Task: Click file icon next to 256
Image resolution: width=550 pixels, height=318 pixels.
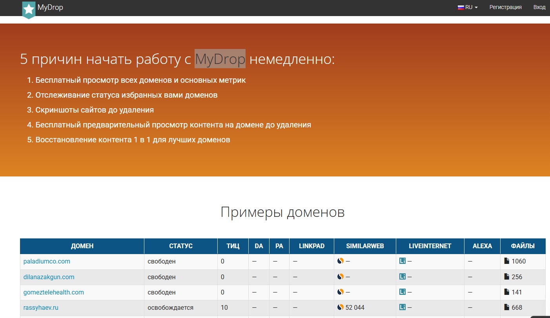Action: tap(507, 276)
